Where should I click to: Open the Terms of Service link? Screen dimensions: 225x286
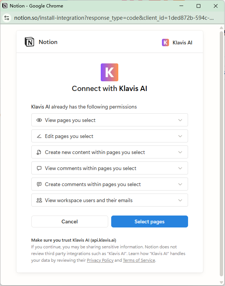tap(139, 260)
